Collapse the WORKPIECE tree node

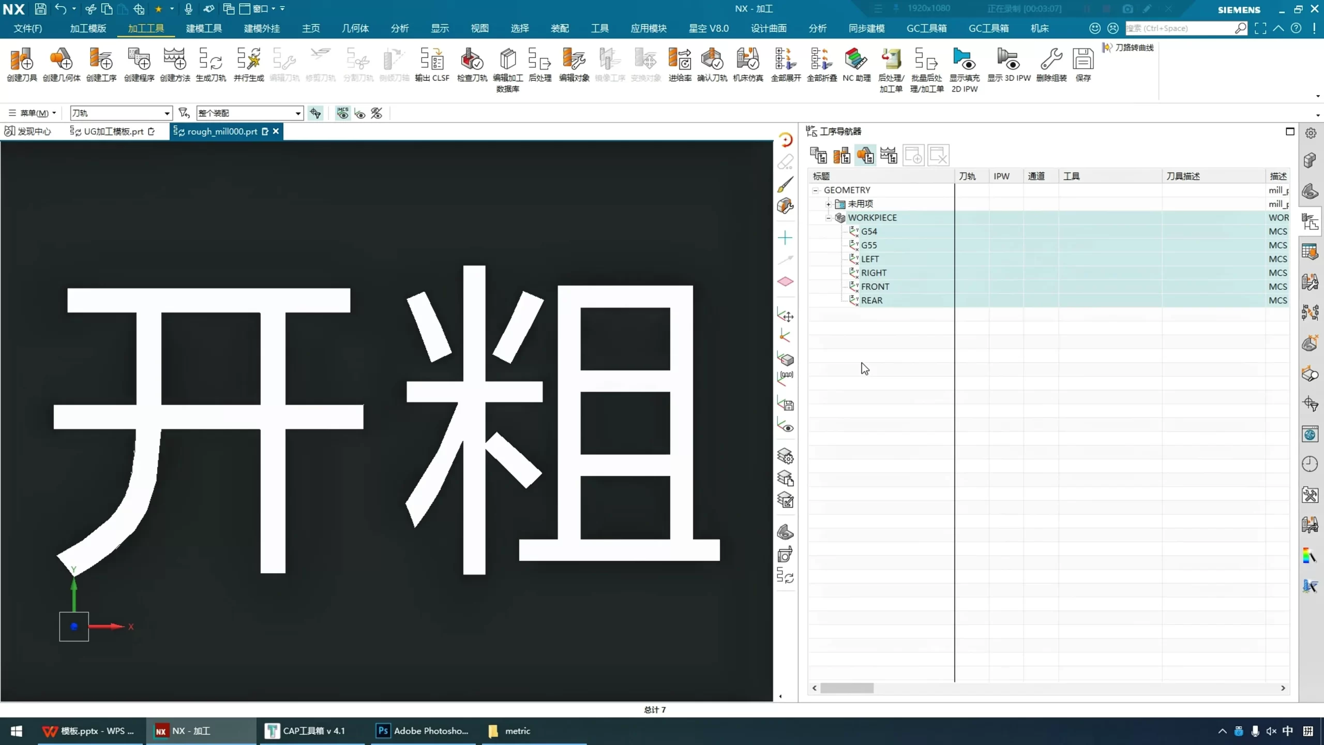[829, 218]
